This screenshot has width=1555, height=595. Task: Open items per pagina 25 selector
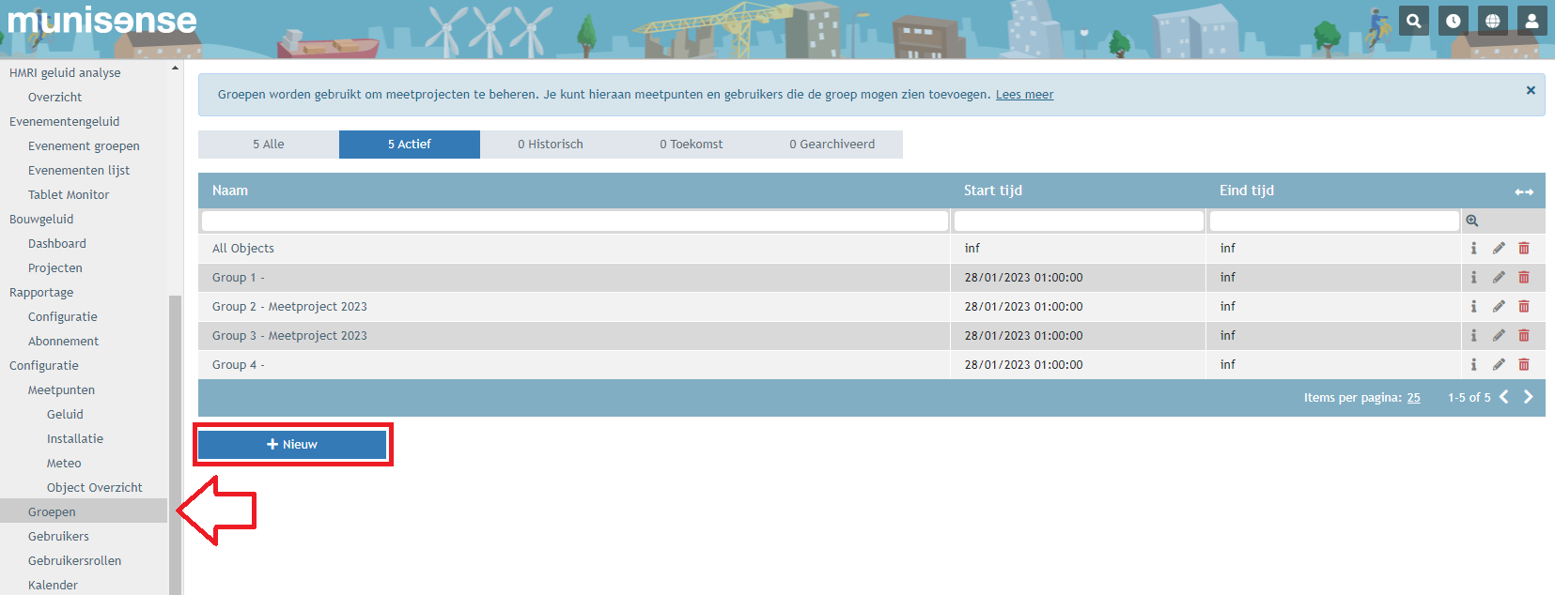(x=1413, y=398)
